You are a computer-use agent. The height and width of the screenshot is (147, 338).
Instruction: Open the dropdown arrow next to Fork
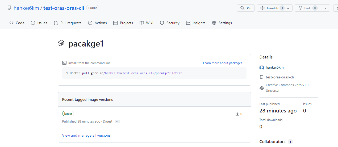tap(326, 8)
